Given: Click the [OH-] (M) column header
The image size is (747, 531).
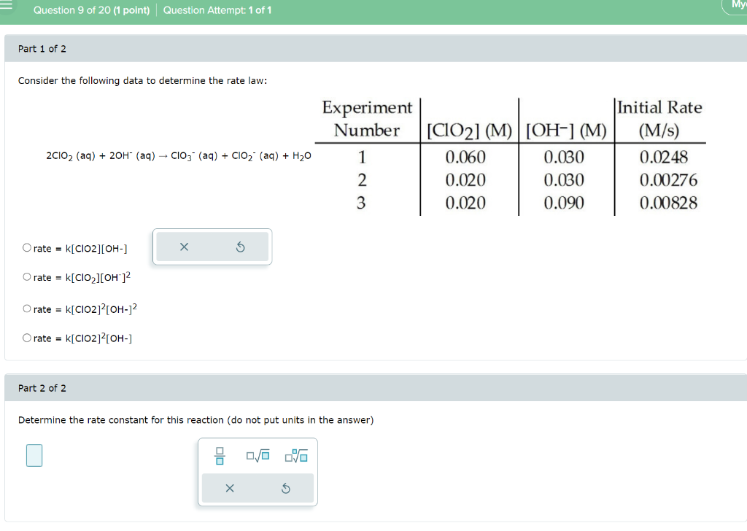Looking at the screenshot, I should (x=566, y=131).
